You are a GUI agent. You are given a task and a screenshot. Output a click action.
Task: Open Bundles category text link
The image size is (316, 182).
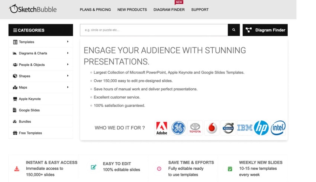point(25,122)
